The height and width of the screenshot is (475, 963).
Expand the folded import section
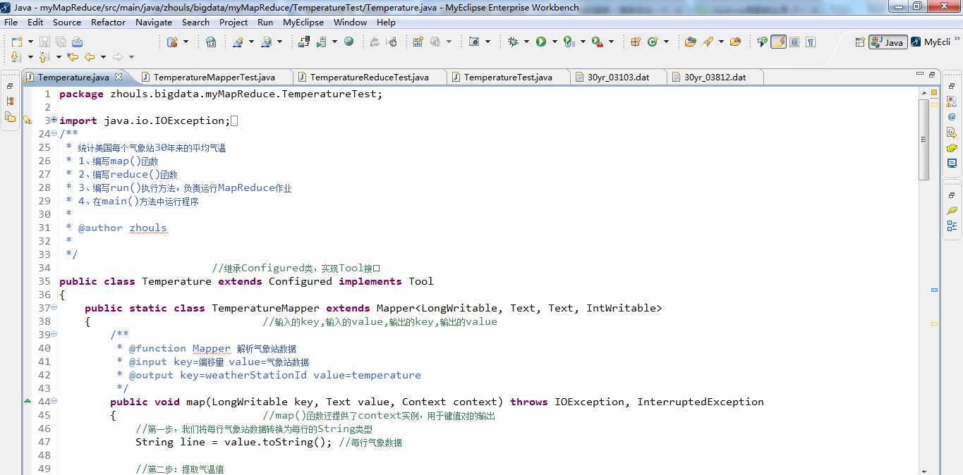click(x=54, y=121)
